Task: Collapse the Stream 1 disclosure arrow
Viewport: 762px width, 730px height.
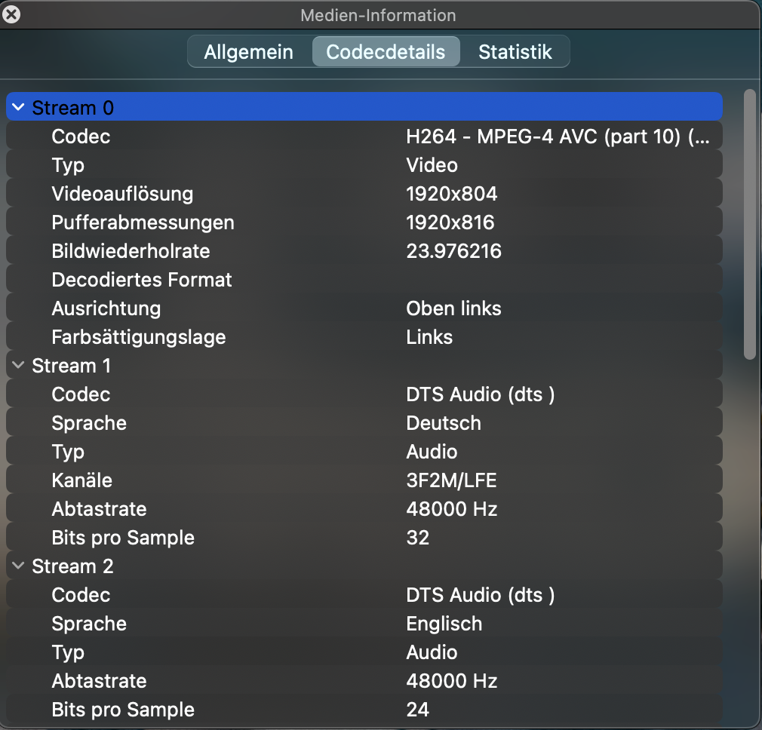Action: [x=18, y=366]
